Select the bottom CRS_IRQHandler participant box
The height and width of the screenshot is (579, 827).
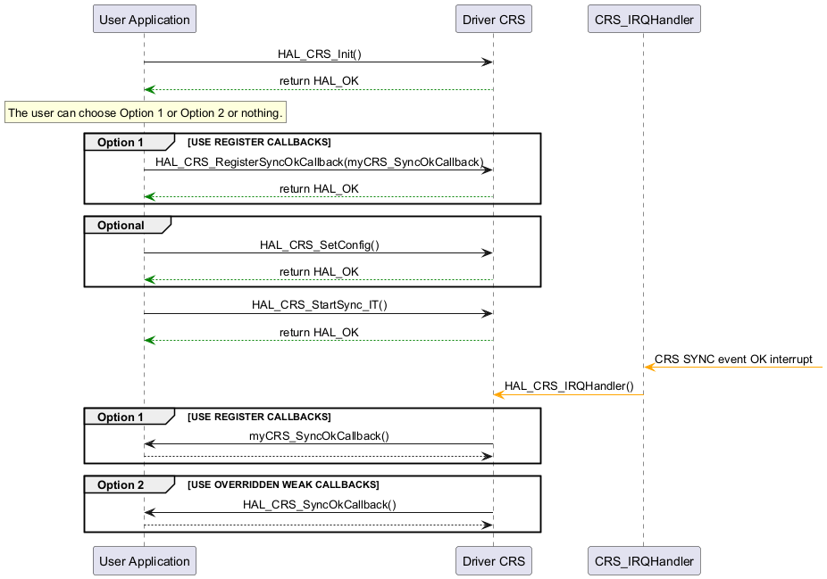[643, 561]
